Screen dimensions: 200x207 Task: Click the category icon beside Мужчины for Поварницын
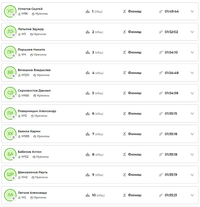(x=32, y=116)
